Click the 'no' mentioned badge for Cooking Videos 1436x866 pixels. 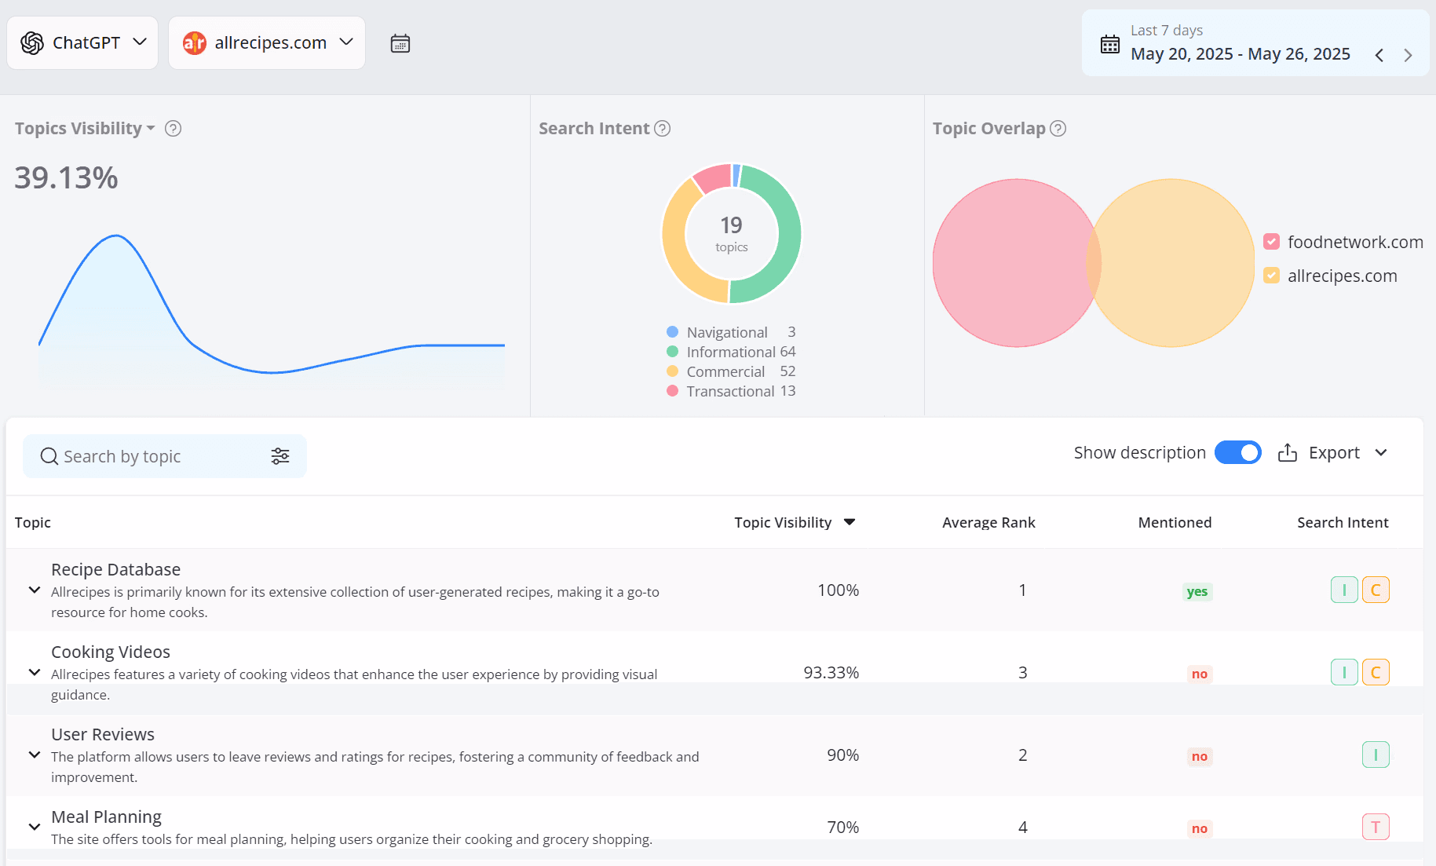[1200, 674]
